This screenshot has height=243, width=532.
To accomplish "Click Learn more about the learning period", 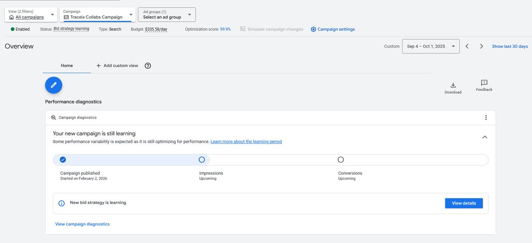I will coord(246,141).
